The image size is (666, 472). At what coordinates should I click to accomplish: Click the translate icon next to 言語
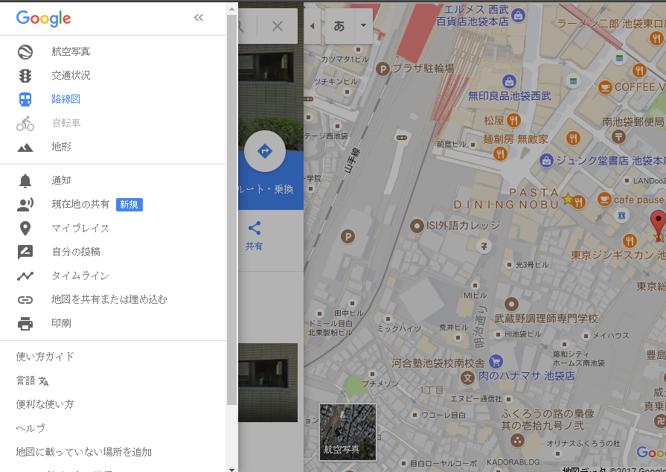click(x=44, y=381)
